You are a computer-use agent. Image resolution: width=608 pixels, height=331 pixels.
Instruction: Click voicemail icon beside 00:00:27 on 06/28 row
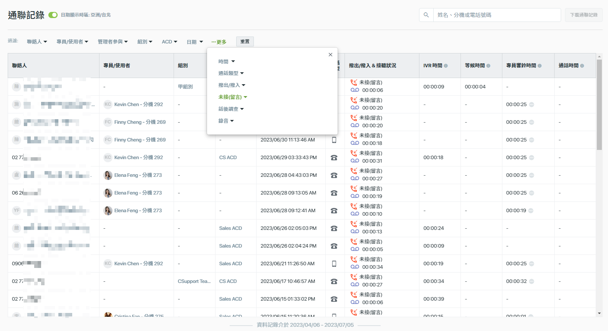355,178
